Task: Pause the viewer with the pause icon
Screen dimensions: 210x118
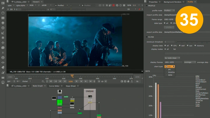Action: (x=124, y=5)
